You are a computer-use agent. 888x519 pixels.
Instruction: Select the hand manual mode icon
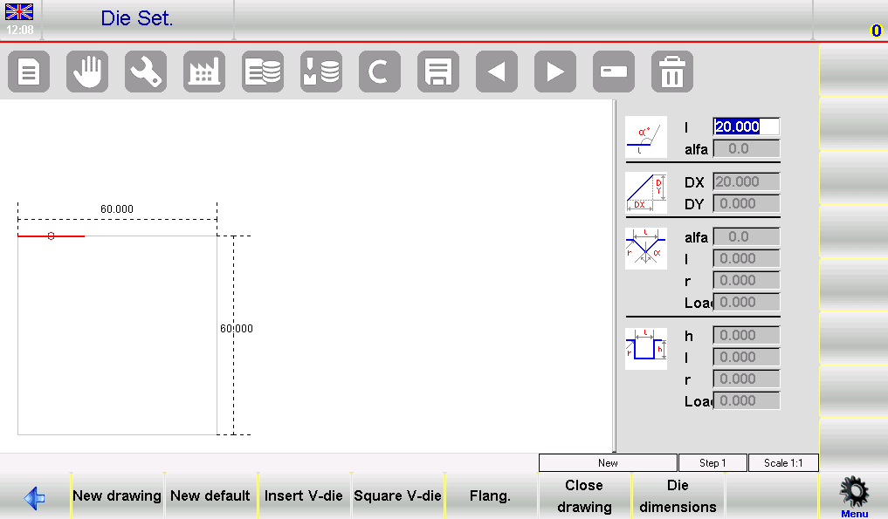(87, 72)
